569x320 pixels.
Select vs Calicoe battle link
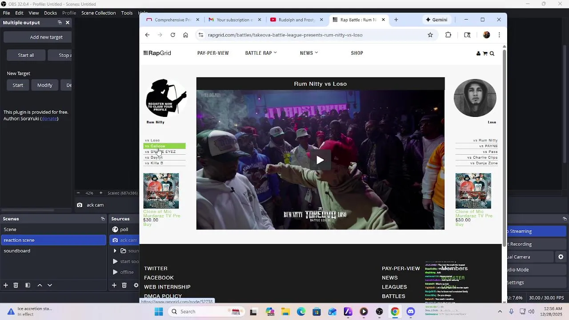click(164, 146)
